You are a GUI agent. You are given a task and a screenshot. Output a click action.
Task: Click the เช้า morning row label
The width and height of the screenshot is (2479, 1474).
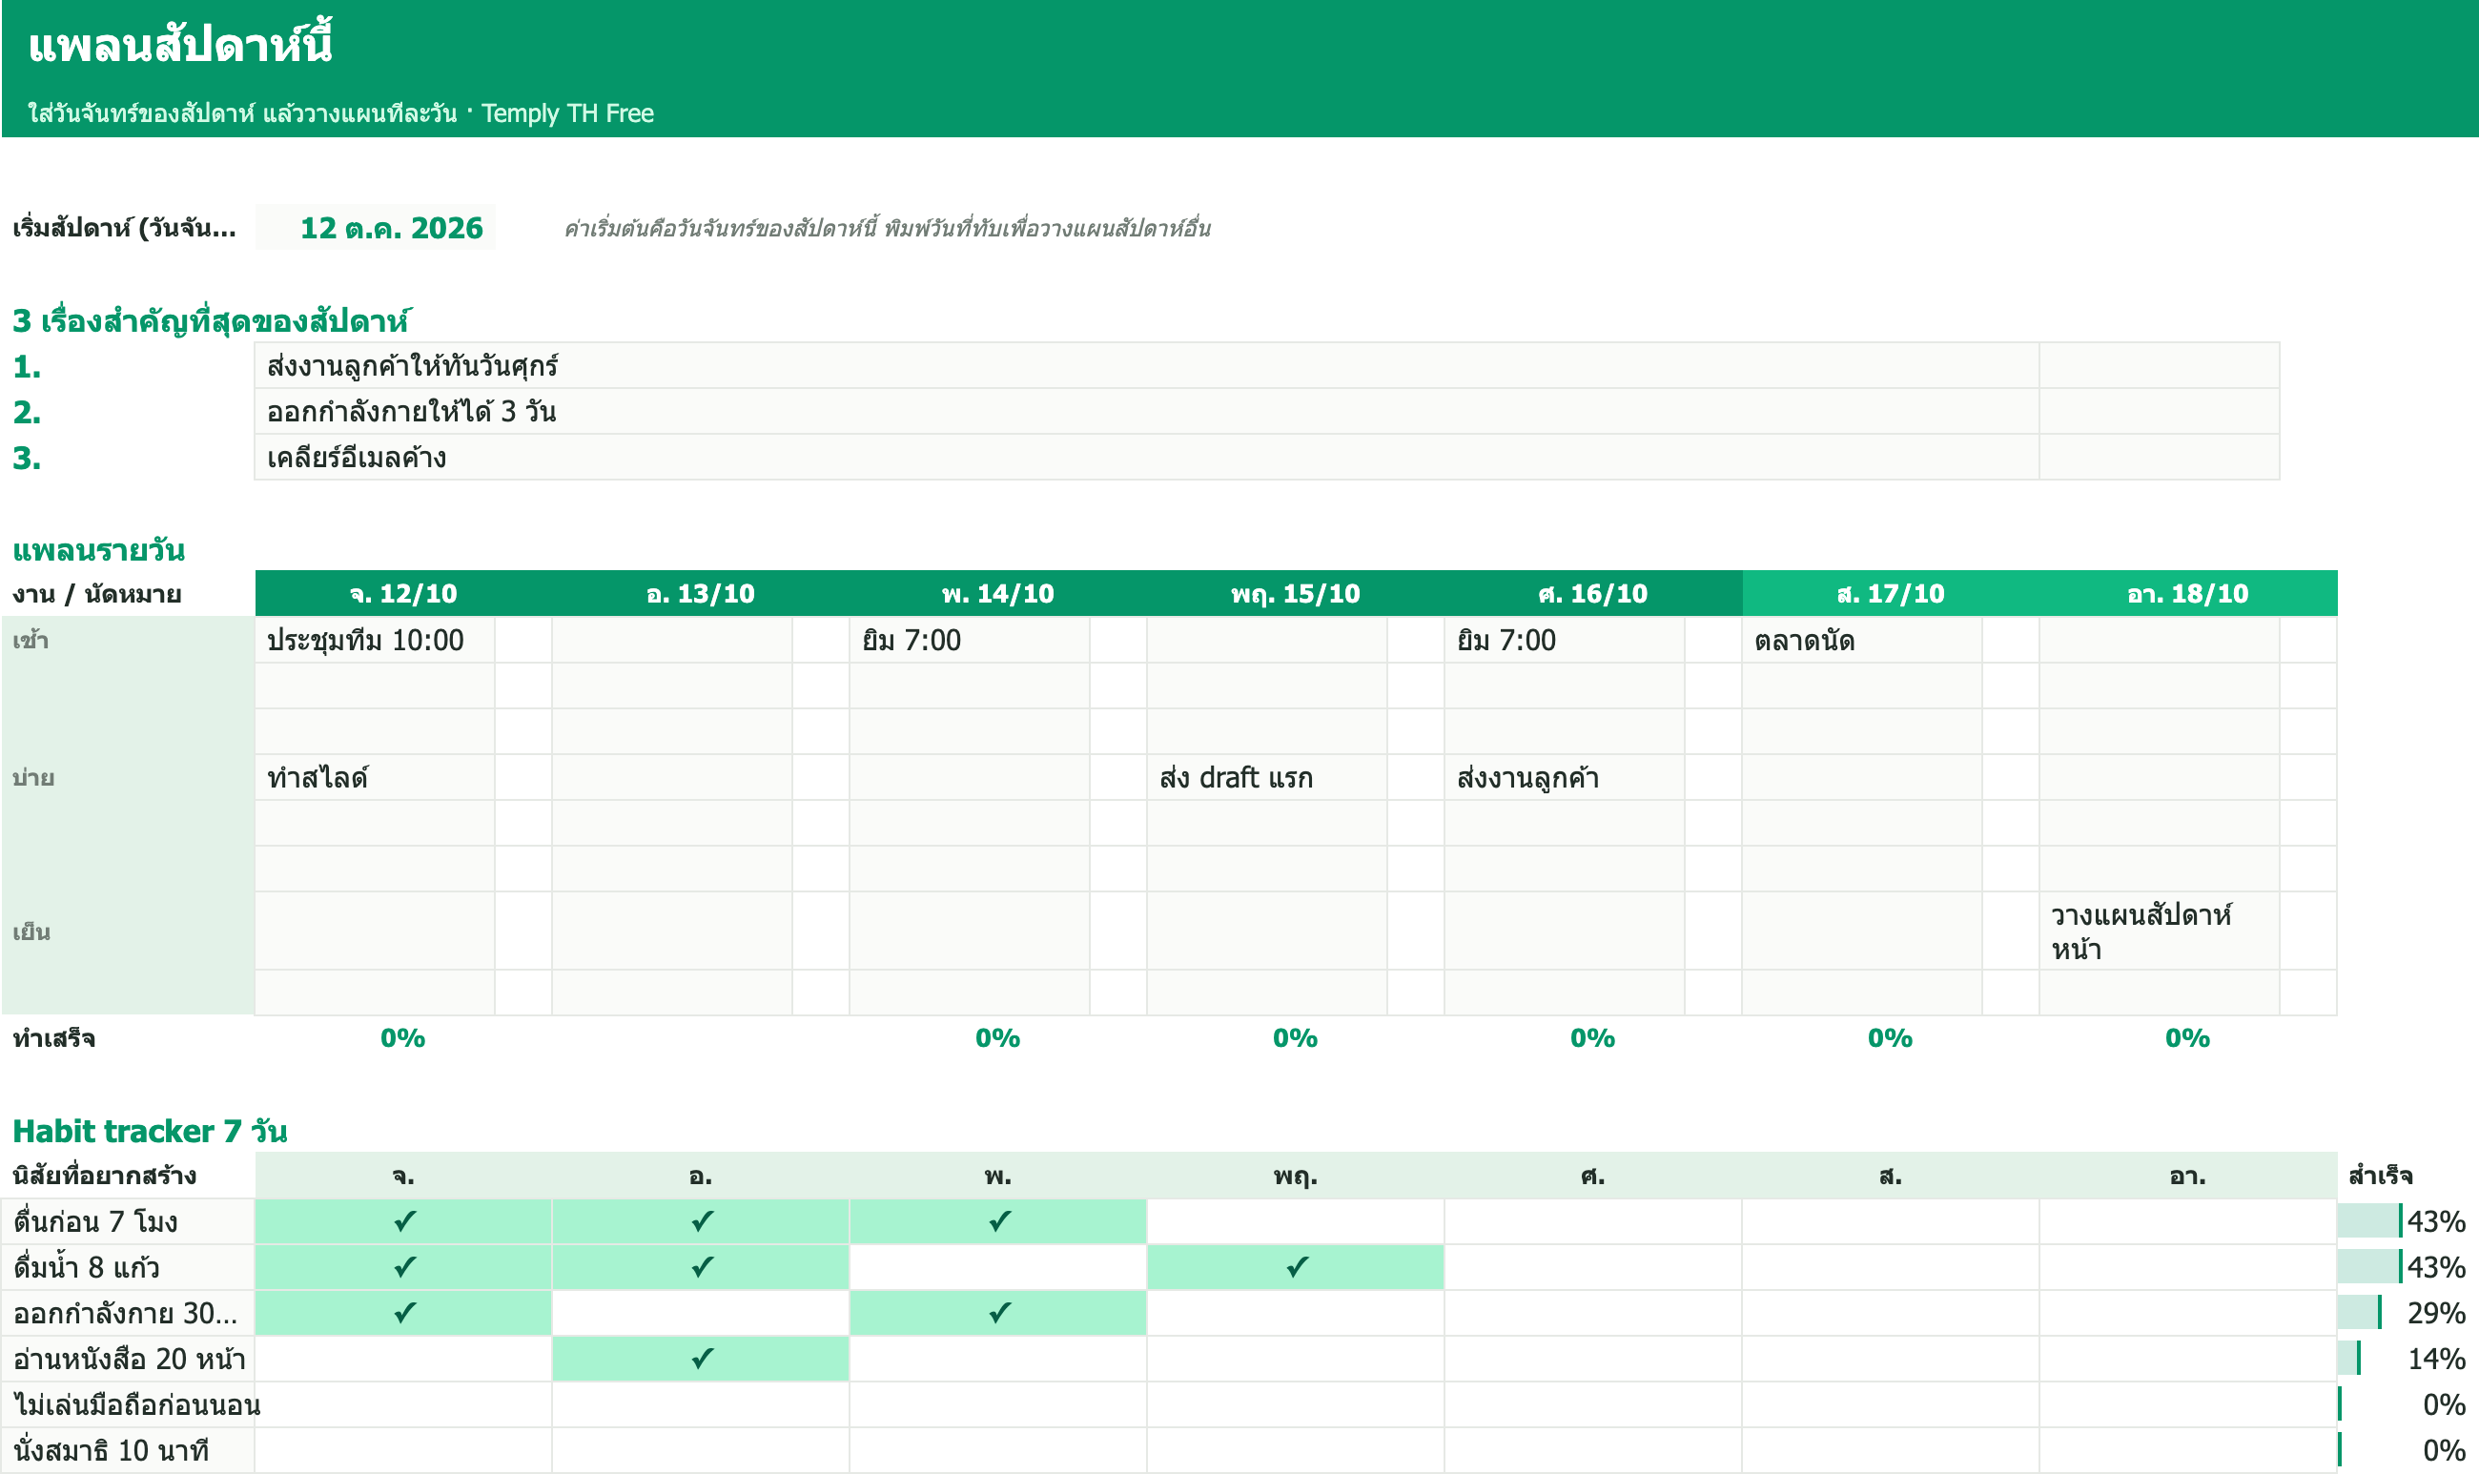(31, 640)
